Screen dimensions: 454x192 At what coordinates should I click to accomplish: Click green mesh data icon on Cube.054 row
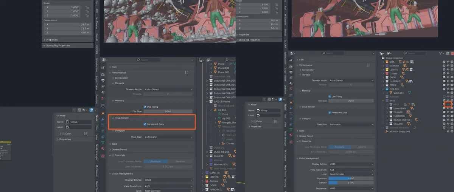(409, 93)
